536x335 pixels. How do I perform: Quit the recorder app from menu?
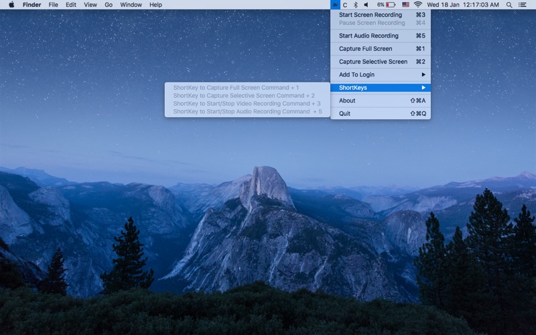381,114
